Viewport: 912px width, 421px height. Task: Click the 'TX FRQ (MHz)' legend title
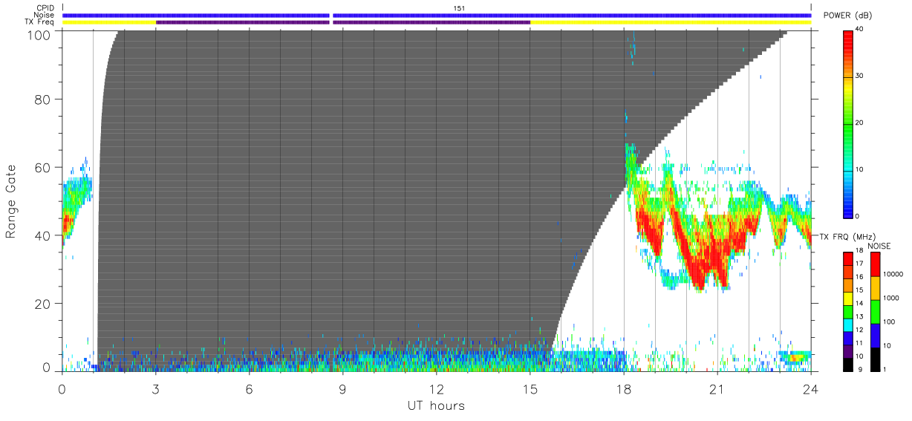pos(847,236)
